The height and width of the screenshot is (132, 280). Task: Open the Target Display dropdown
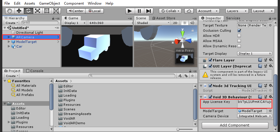(x=254, y=54)
